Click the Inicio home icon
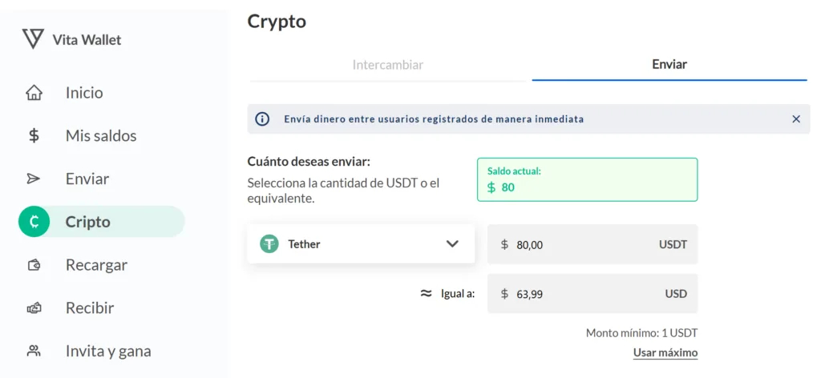821x378 pixels. point(34,93)
